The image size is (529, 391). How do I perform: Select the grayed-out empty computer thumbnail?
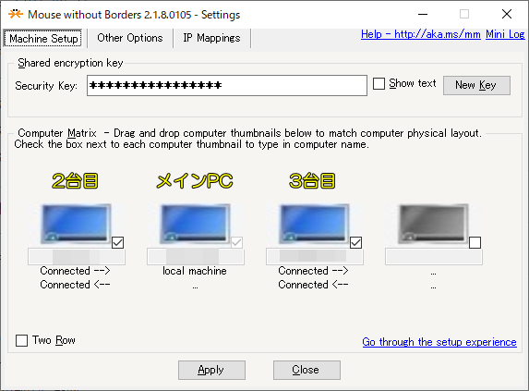tap(433, 224)
